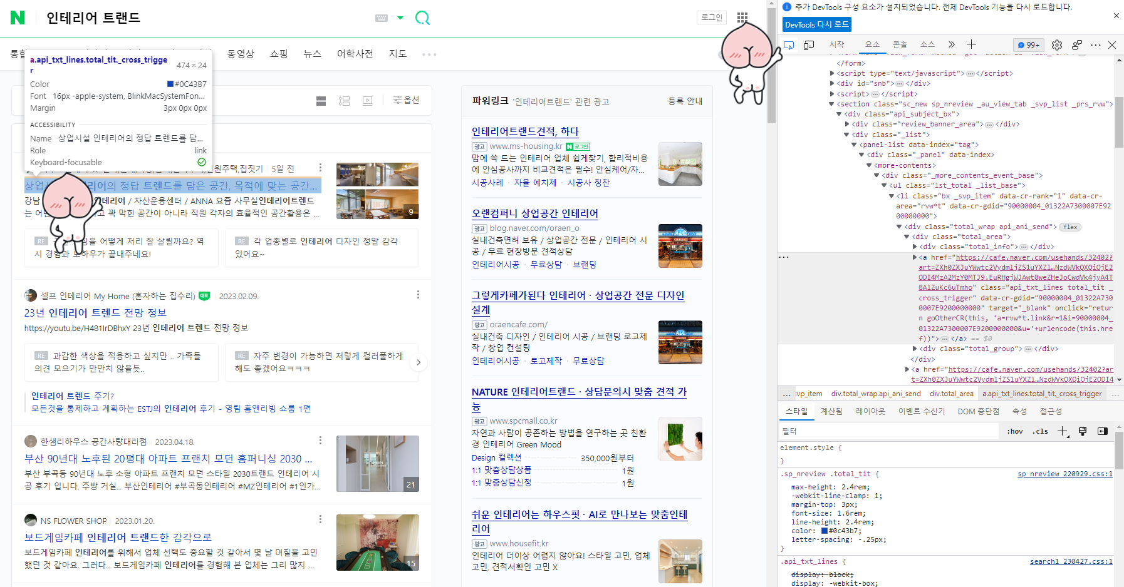Image resolution: width=1124 pixels, height=587 pixels.
Task: Expand the script type="text/javascript" node
Action: point(832,73)
